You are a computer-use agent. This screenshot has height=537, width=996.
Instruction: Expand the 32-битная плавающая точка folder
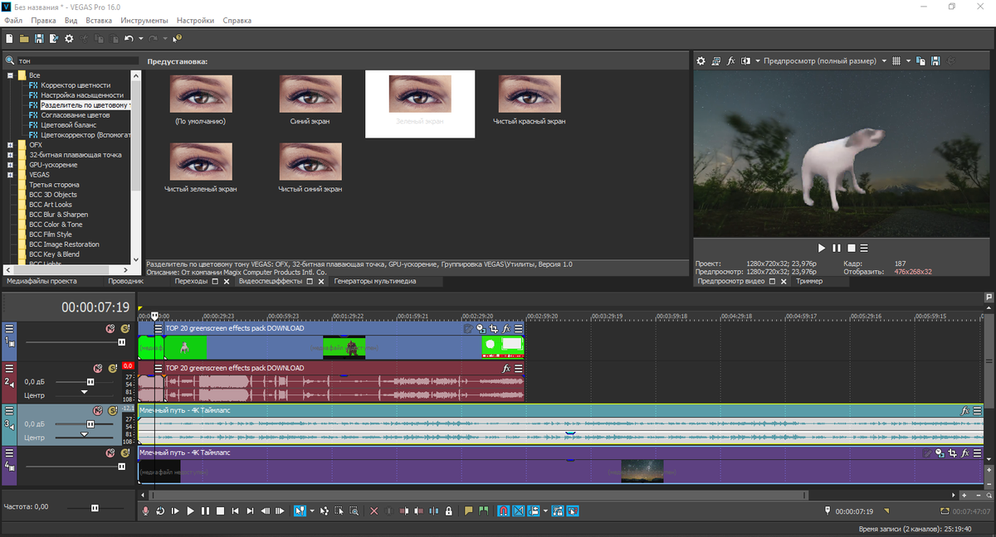point(10,154)
